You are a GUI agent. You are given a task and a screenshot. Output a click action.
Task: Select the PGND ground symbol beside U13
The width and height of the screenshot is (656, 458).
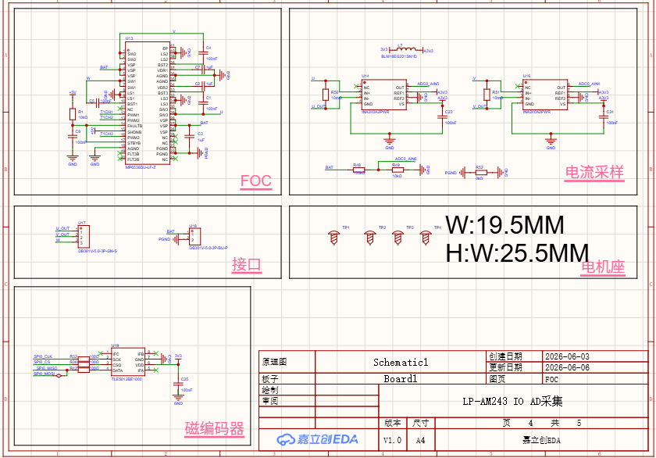point(201,153)
